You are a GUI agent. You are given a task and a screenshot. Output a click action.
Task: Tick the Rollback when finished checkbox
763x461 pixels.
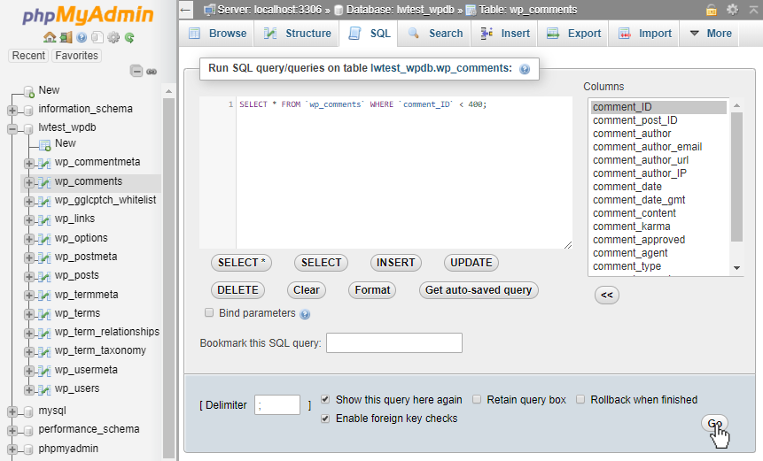[581, 399]
